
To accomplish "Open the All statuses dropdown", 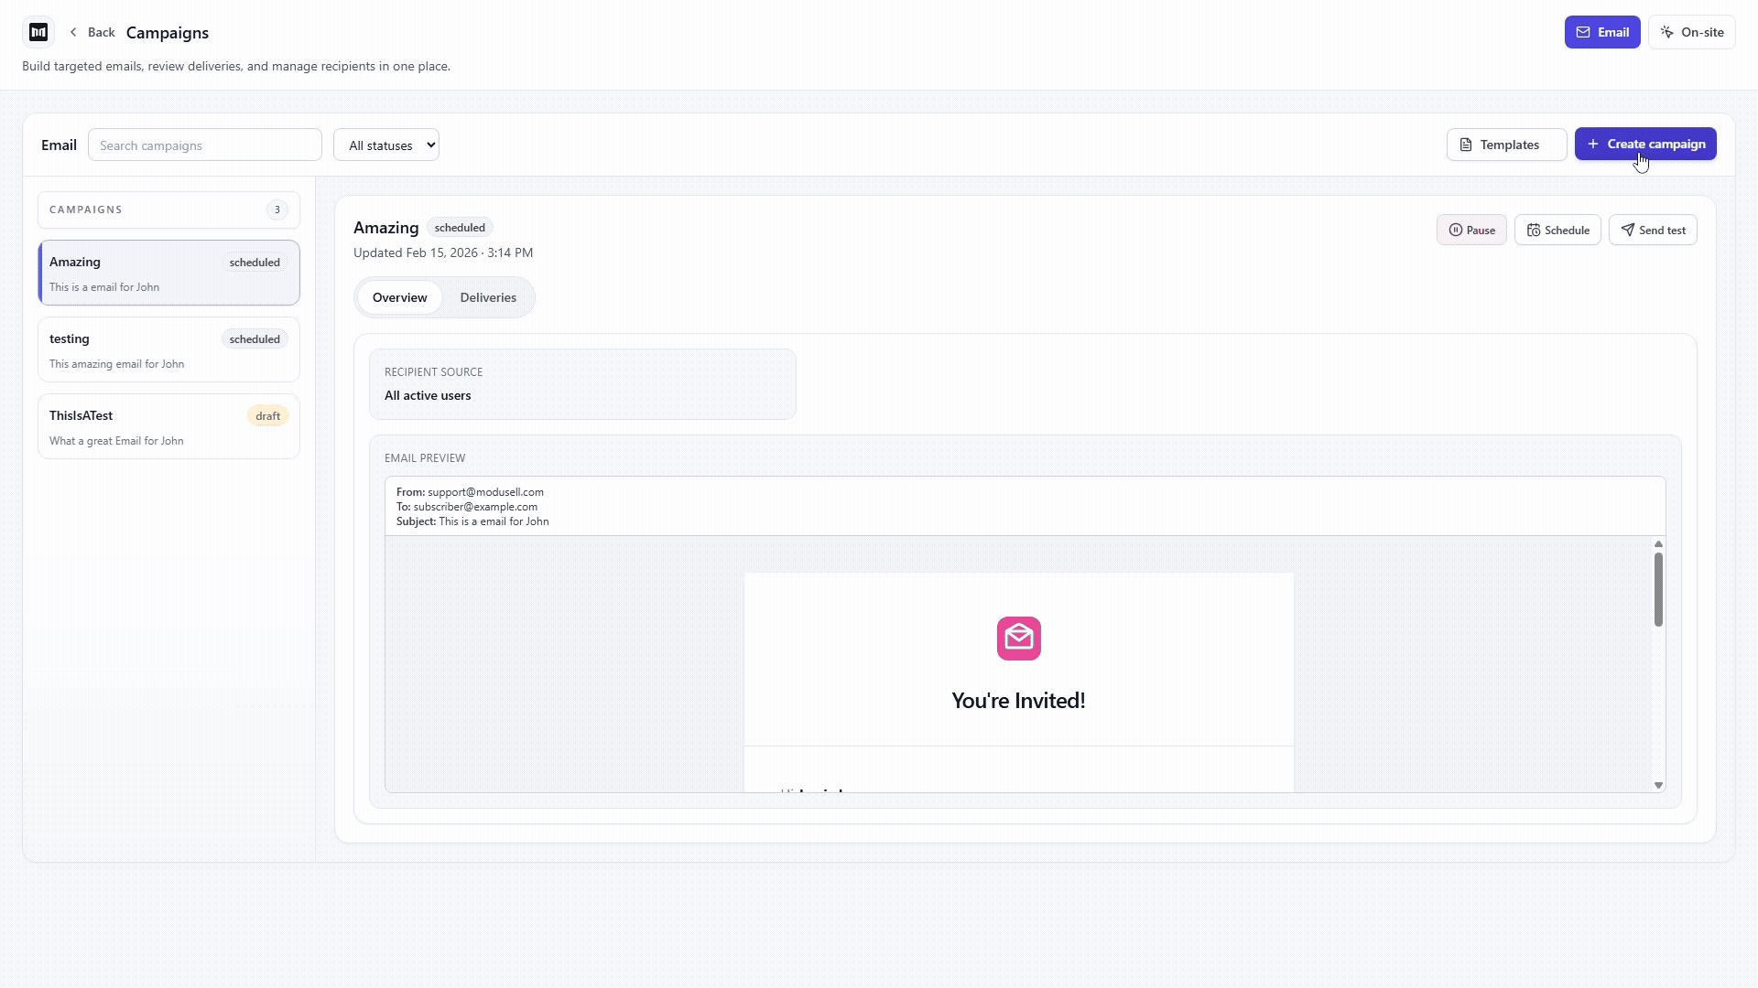I will pyautogui.click(x=385, y=145).
